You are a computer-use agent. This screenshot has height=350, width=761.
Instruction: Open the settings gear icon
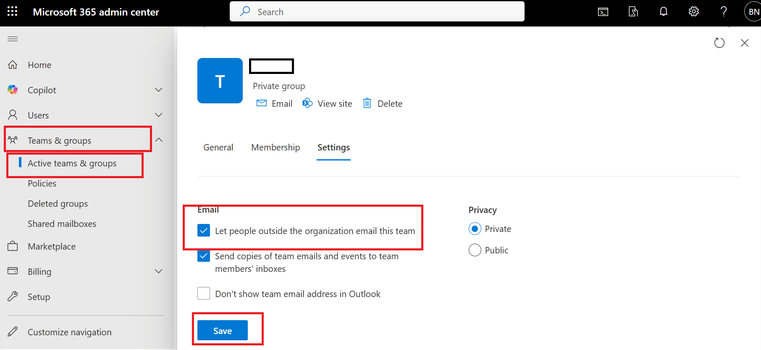(694, 12)
